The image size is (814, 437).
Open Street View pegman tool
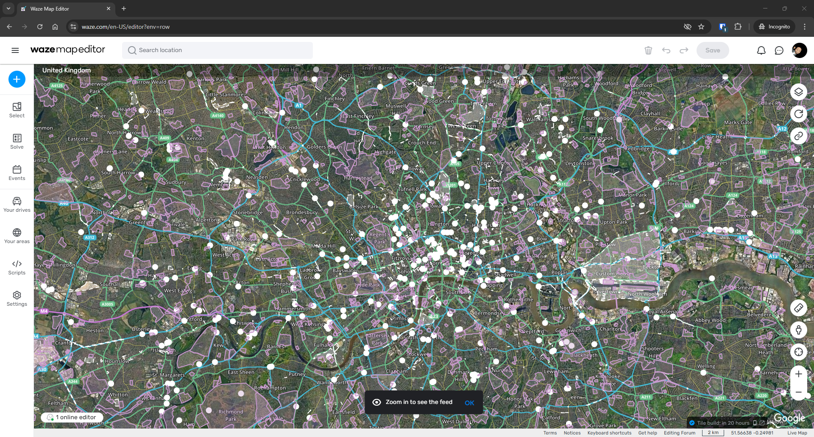(x=798, y=330)
